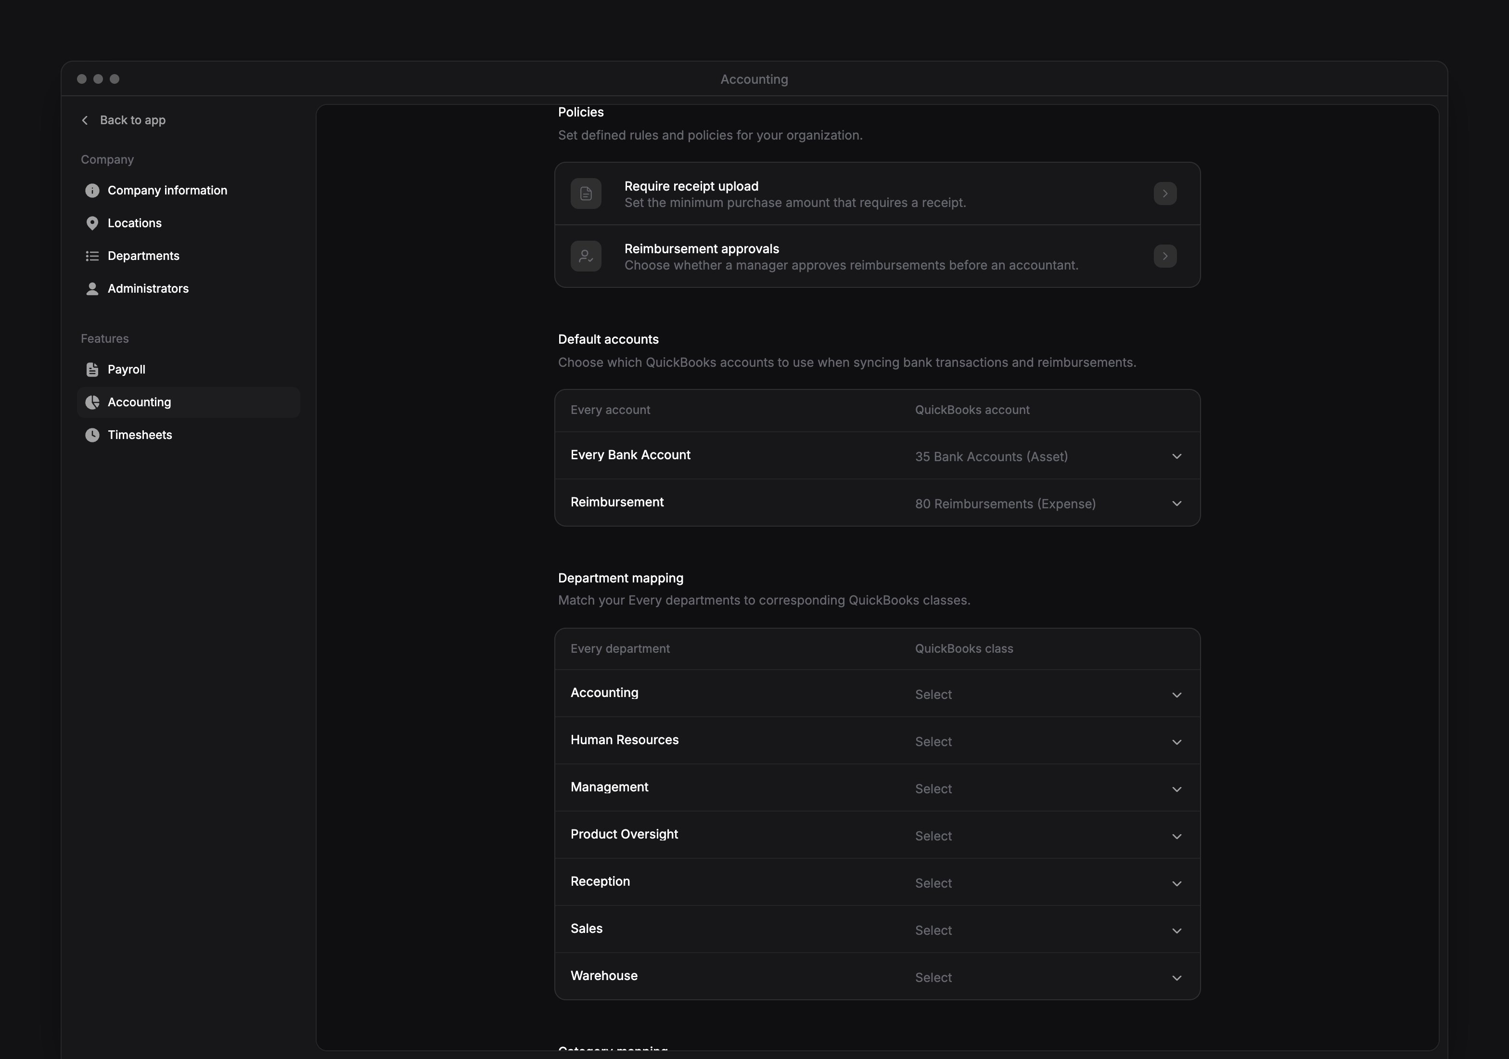Switch to the Timesheets feature page
Image resolution: width=1509 pixels, height=1059 pixels.
pos(189,435)
